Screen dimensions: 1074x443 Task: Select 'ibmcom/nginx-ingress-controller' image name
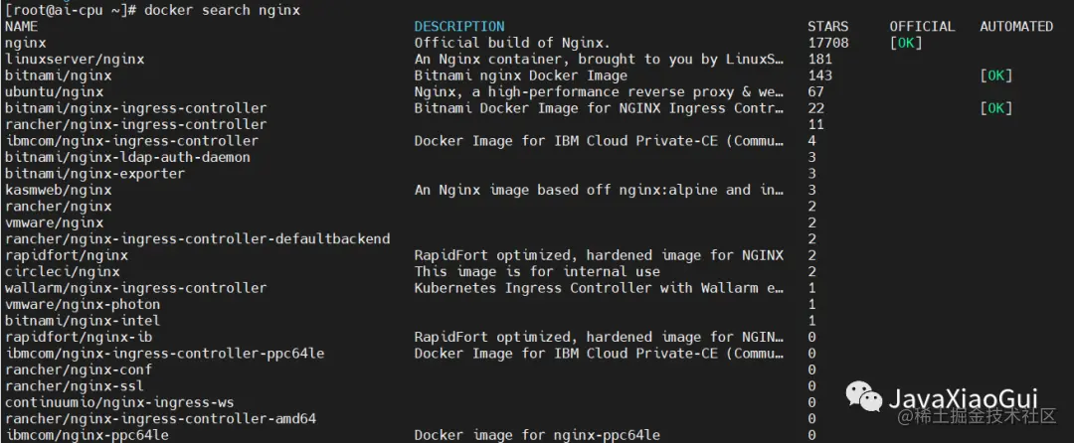pyautogui.click(x=131, y=141)
